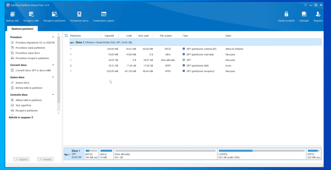Collapse the Azzera disco section
The width and height of the screenshot is (331, 170).
point(53,77)
